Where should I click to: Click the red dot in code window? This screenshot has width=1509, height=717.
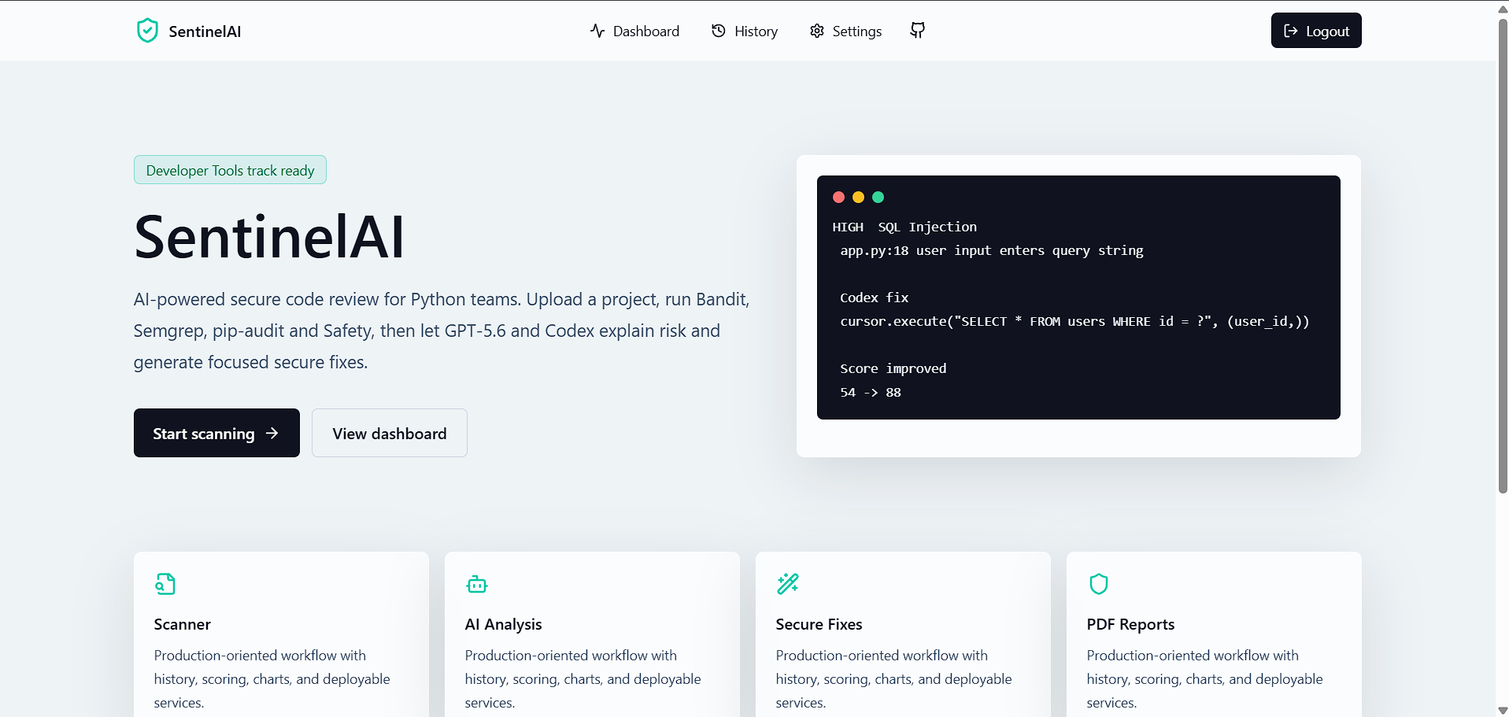pyautogui.click(x=838, y=197)
